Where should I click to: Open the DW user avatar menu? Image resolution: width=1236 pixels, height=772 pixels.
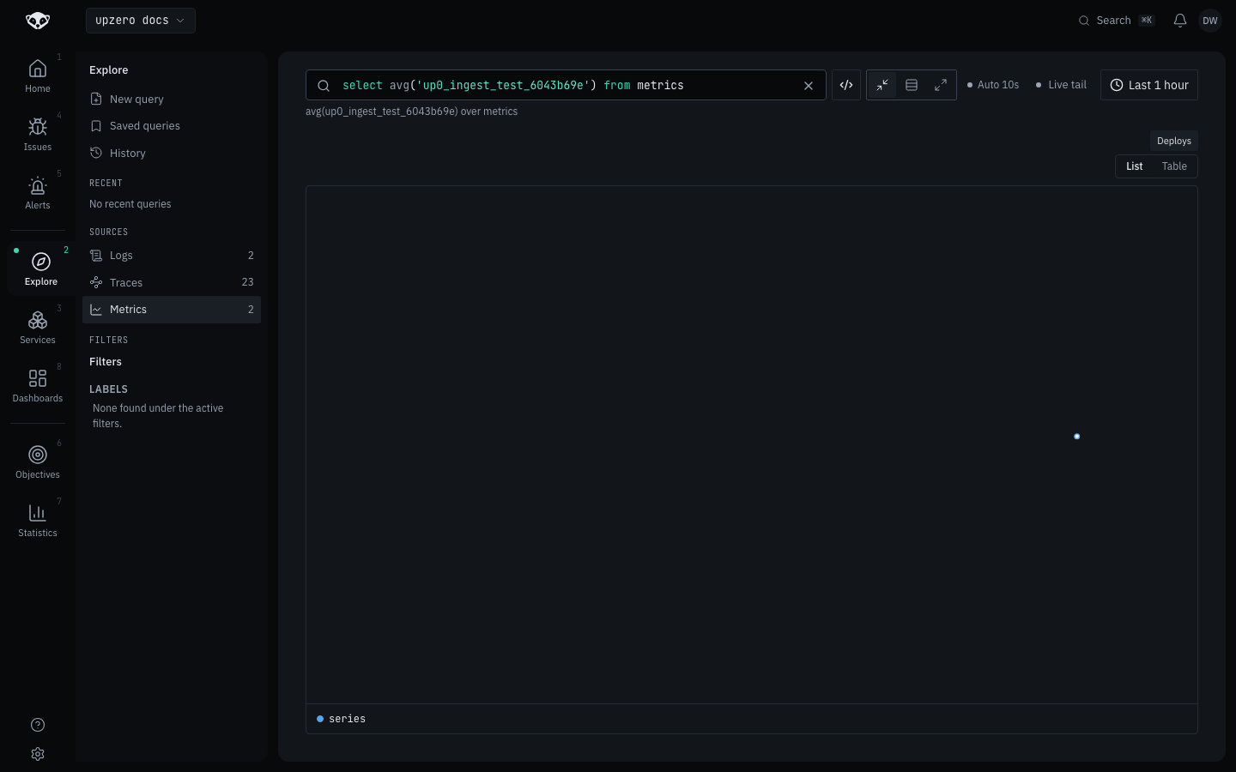(1210, 21)
